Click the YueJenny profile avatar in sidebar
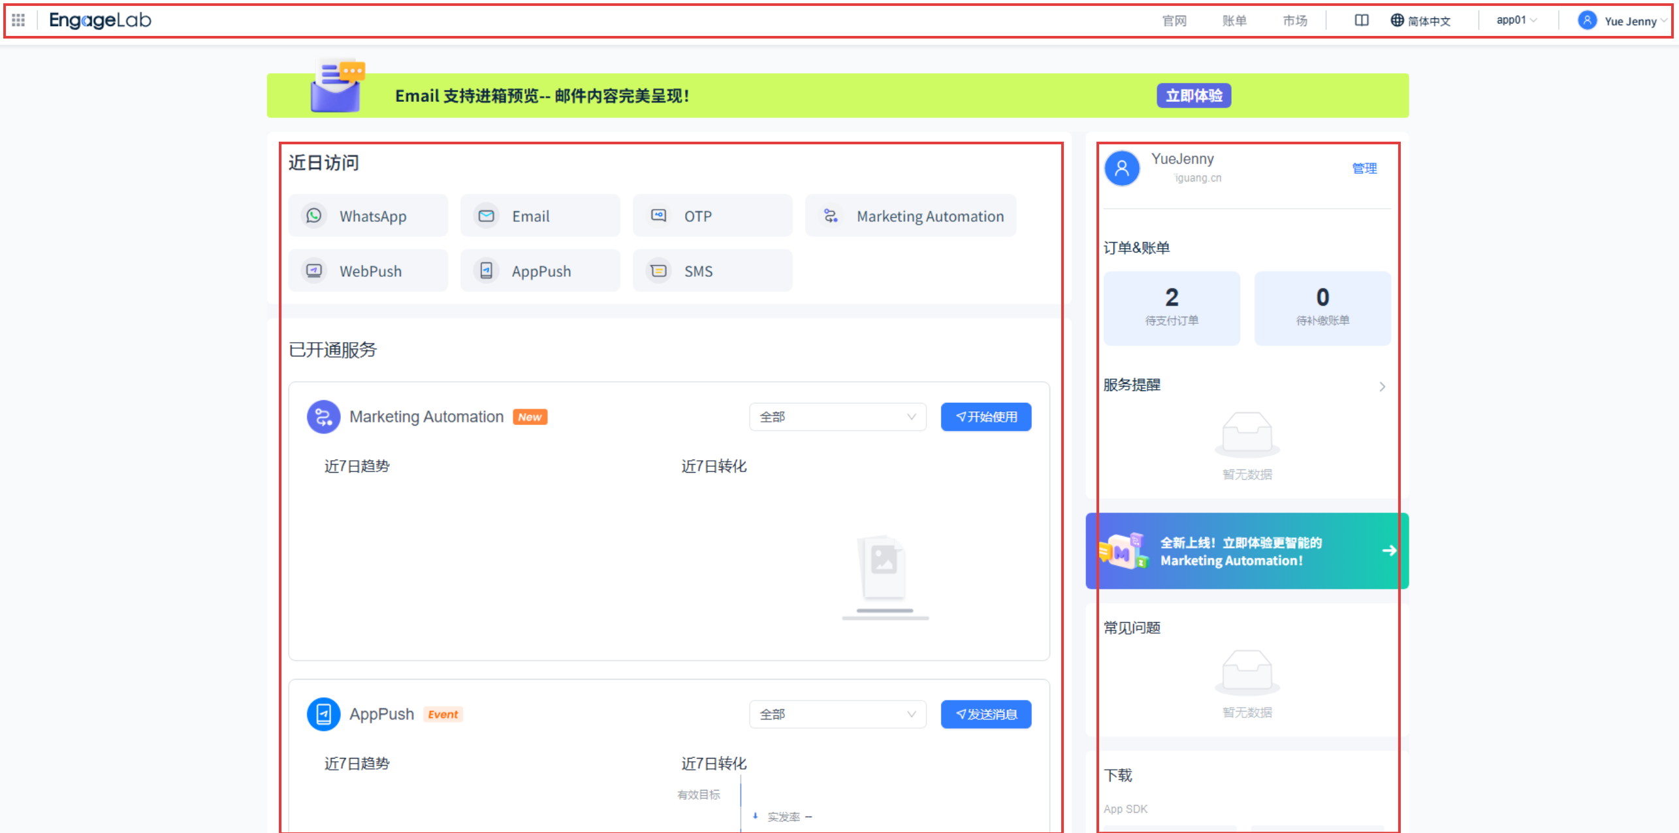This screenshot has height=833, width=1679. 1122,168
